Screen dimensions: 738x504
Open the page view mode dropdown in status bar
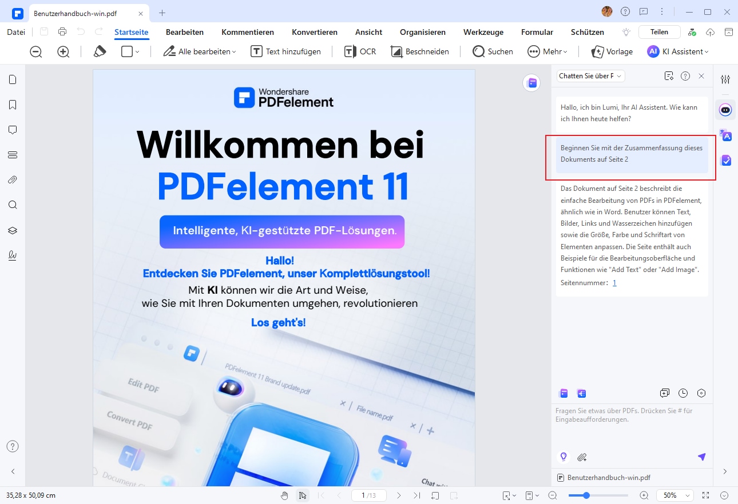click(531, 495)
